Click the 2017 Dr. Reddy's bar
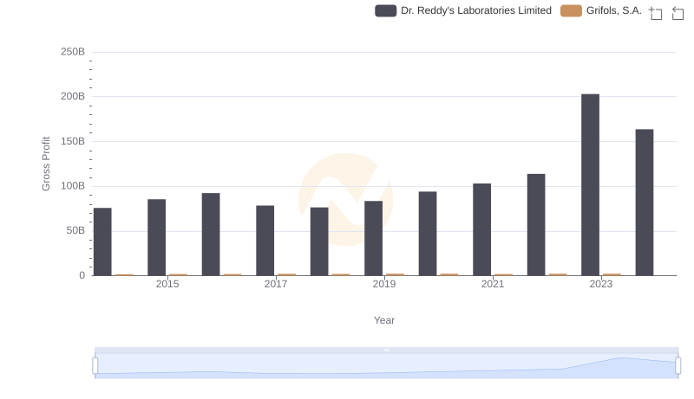This screenshot has height=399, width=694. point(265,241)
